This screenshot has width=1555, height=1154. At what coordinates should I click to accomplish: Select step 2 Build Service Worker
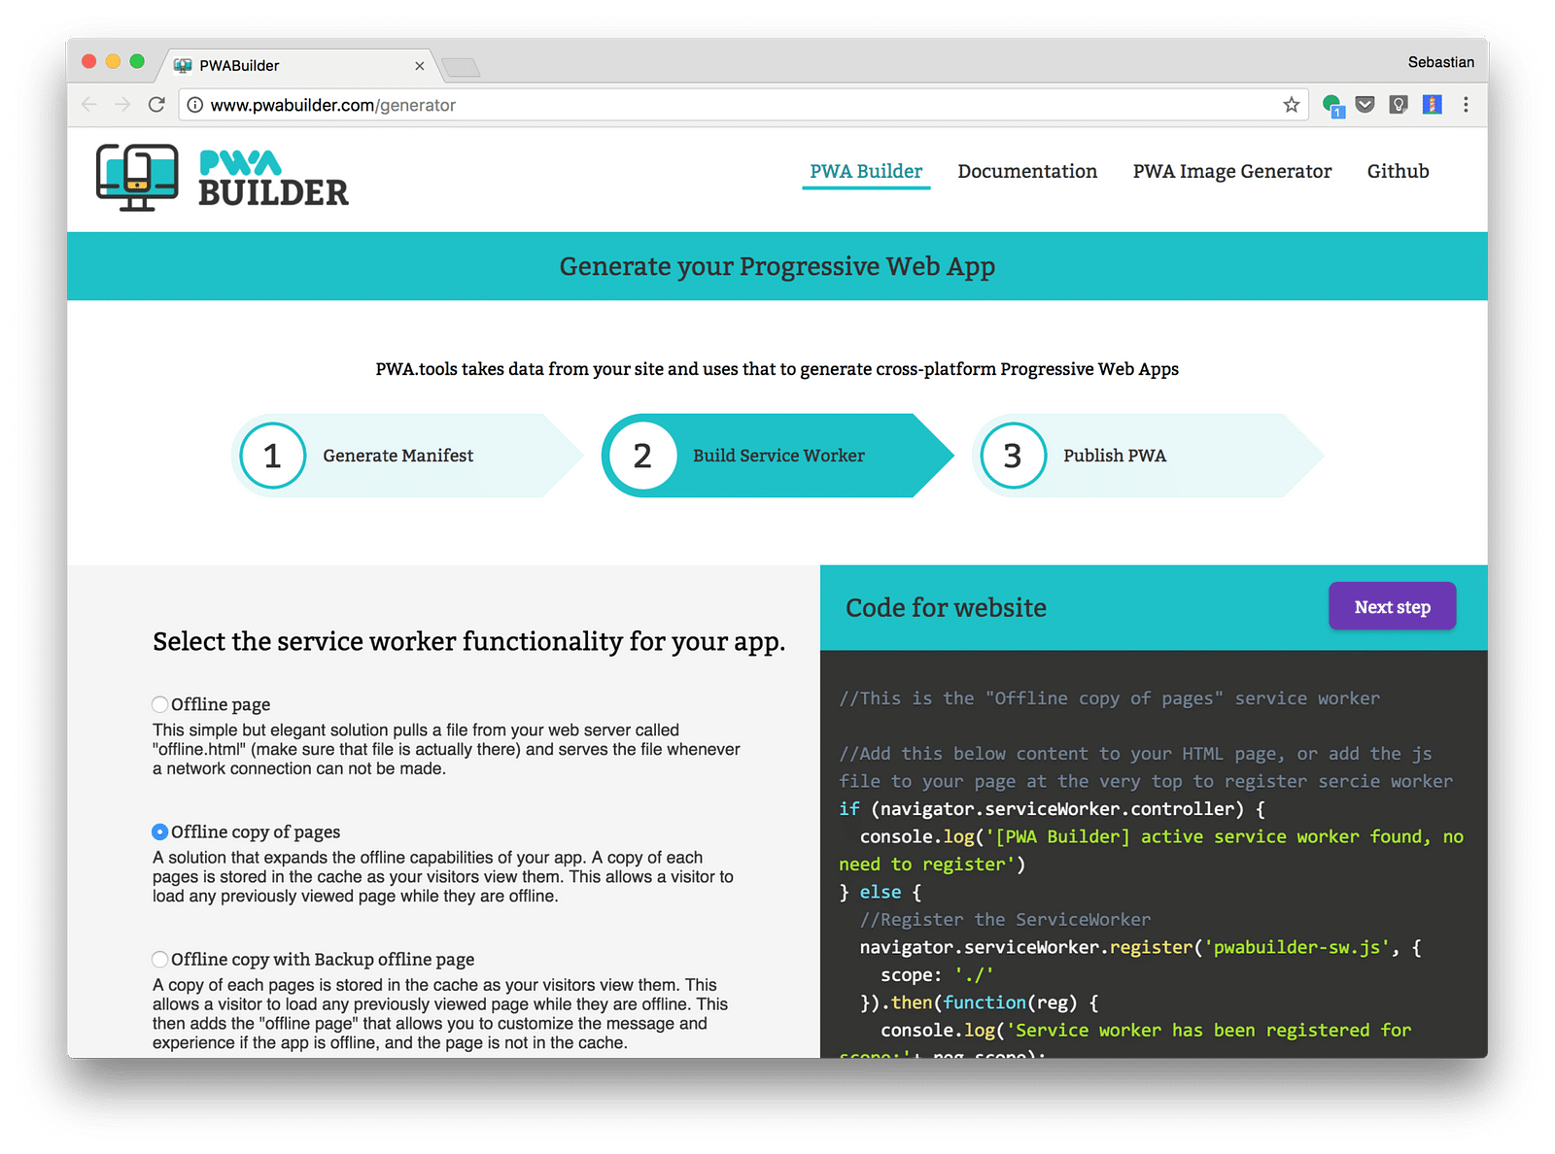click(x=777, y=456)
